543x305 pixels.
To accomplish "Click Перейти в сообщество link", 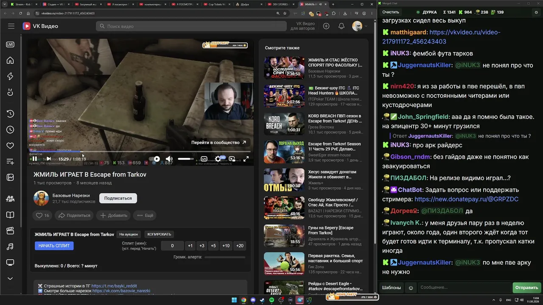I will (x=218, y=143).
